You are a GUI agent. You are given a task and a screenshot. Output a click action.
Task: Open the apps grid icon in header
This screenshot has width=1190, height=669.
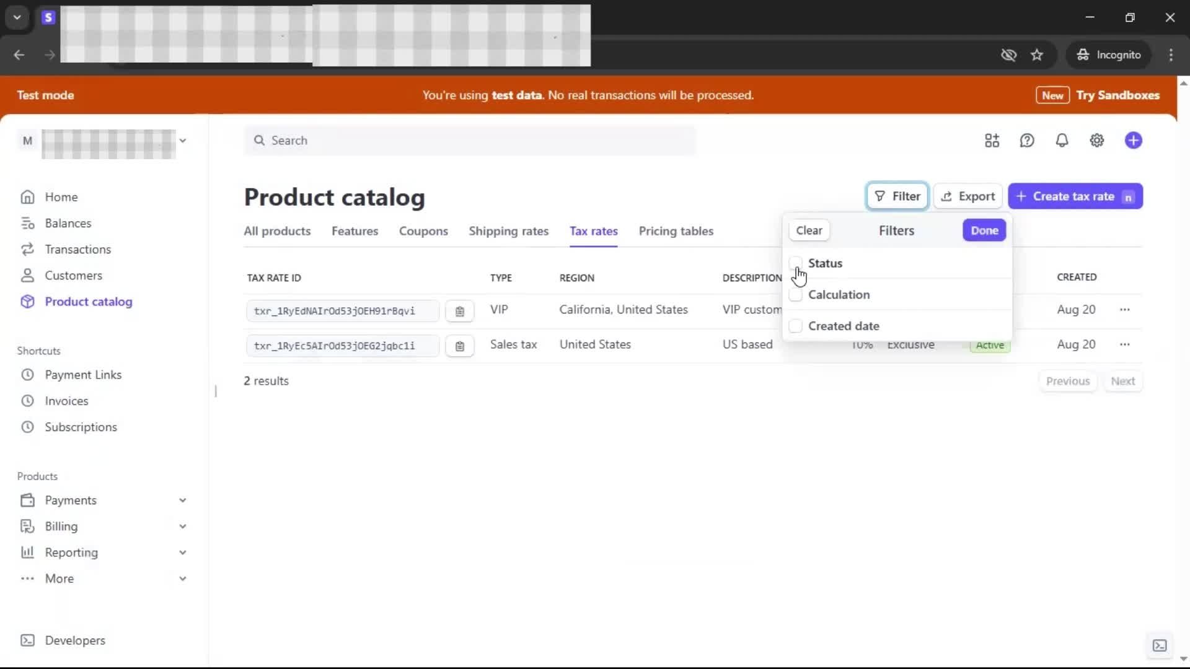[x=992, y=141]
